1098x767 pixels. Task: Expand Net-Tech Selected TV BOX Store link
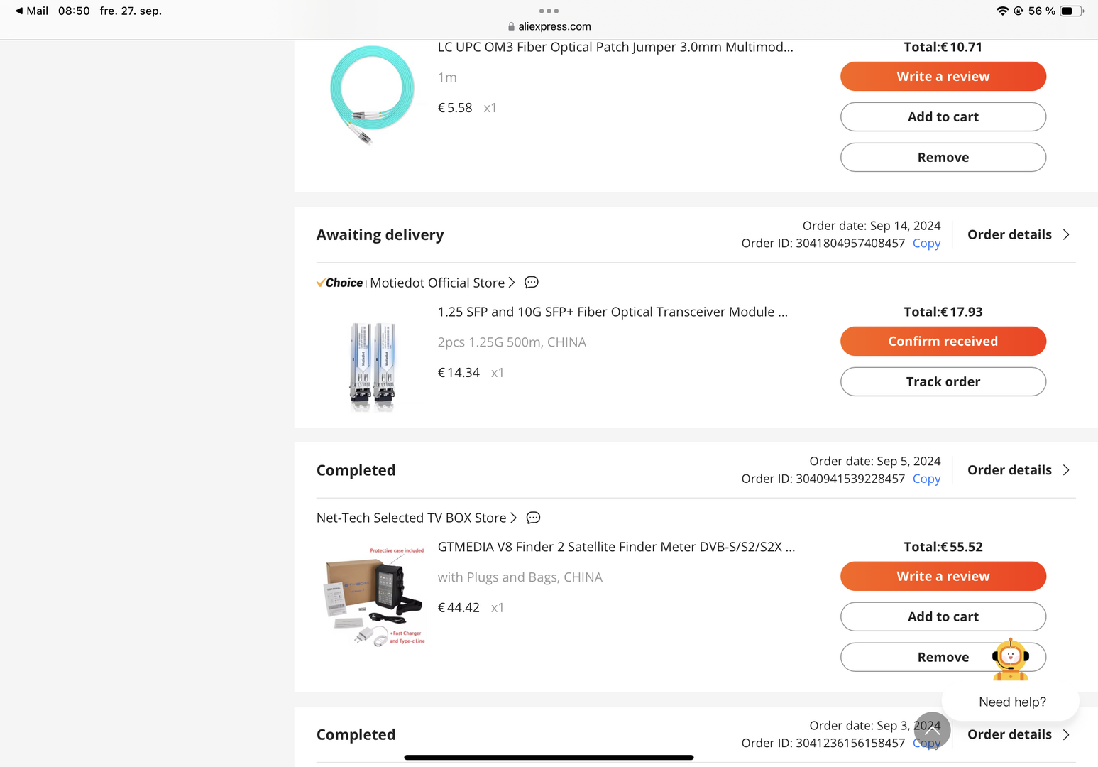click(513, 518)
